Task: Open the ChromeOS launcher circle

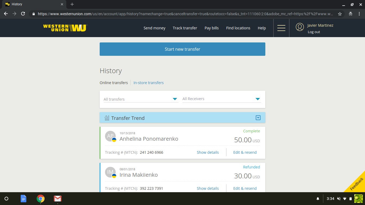Action: point(7,199)
